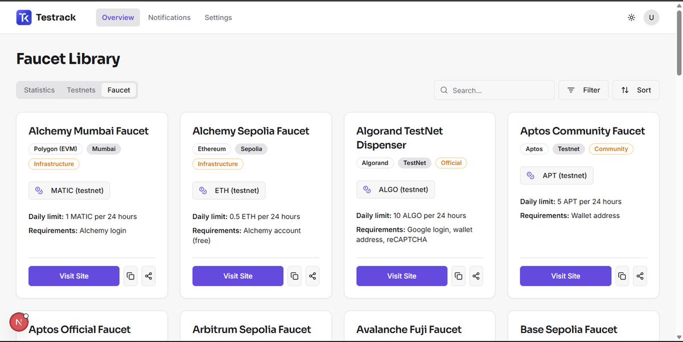Open the Overview tab
683x342 pixels.
[x=118, y=18]
